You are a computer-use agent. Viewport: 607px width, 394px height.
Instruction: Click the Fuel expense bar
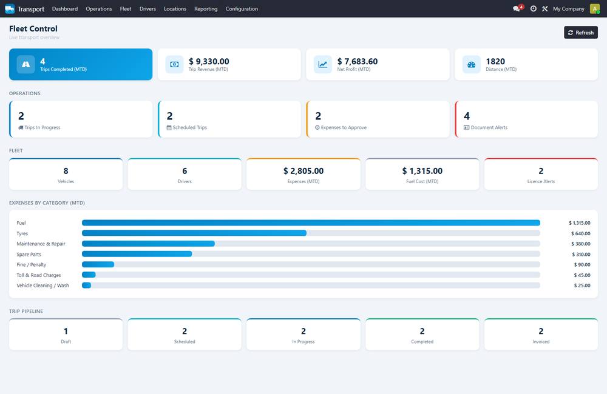click(x=311, y=222)
